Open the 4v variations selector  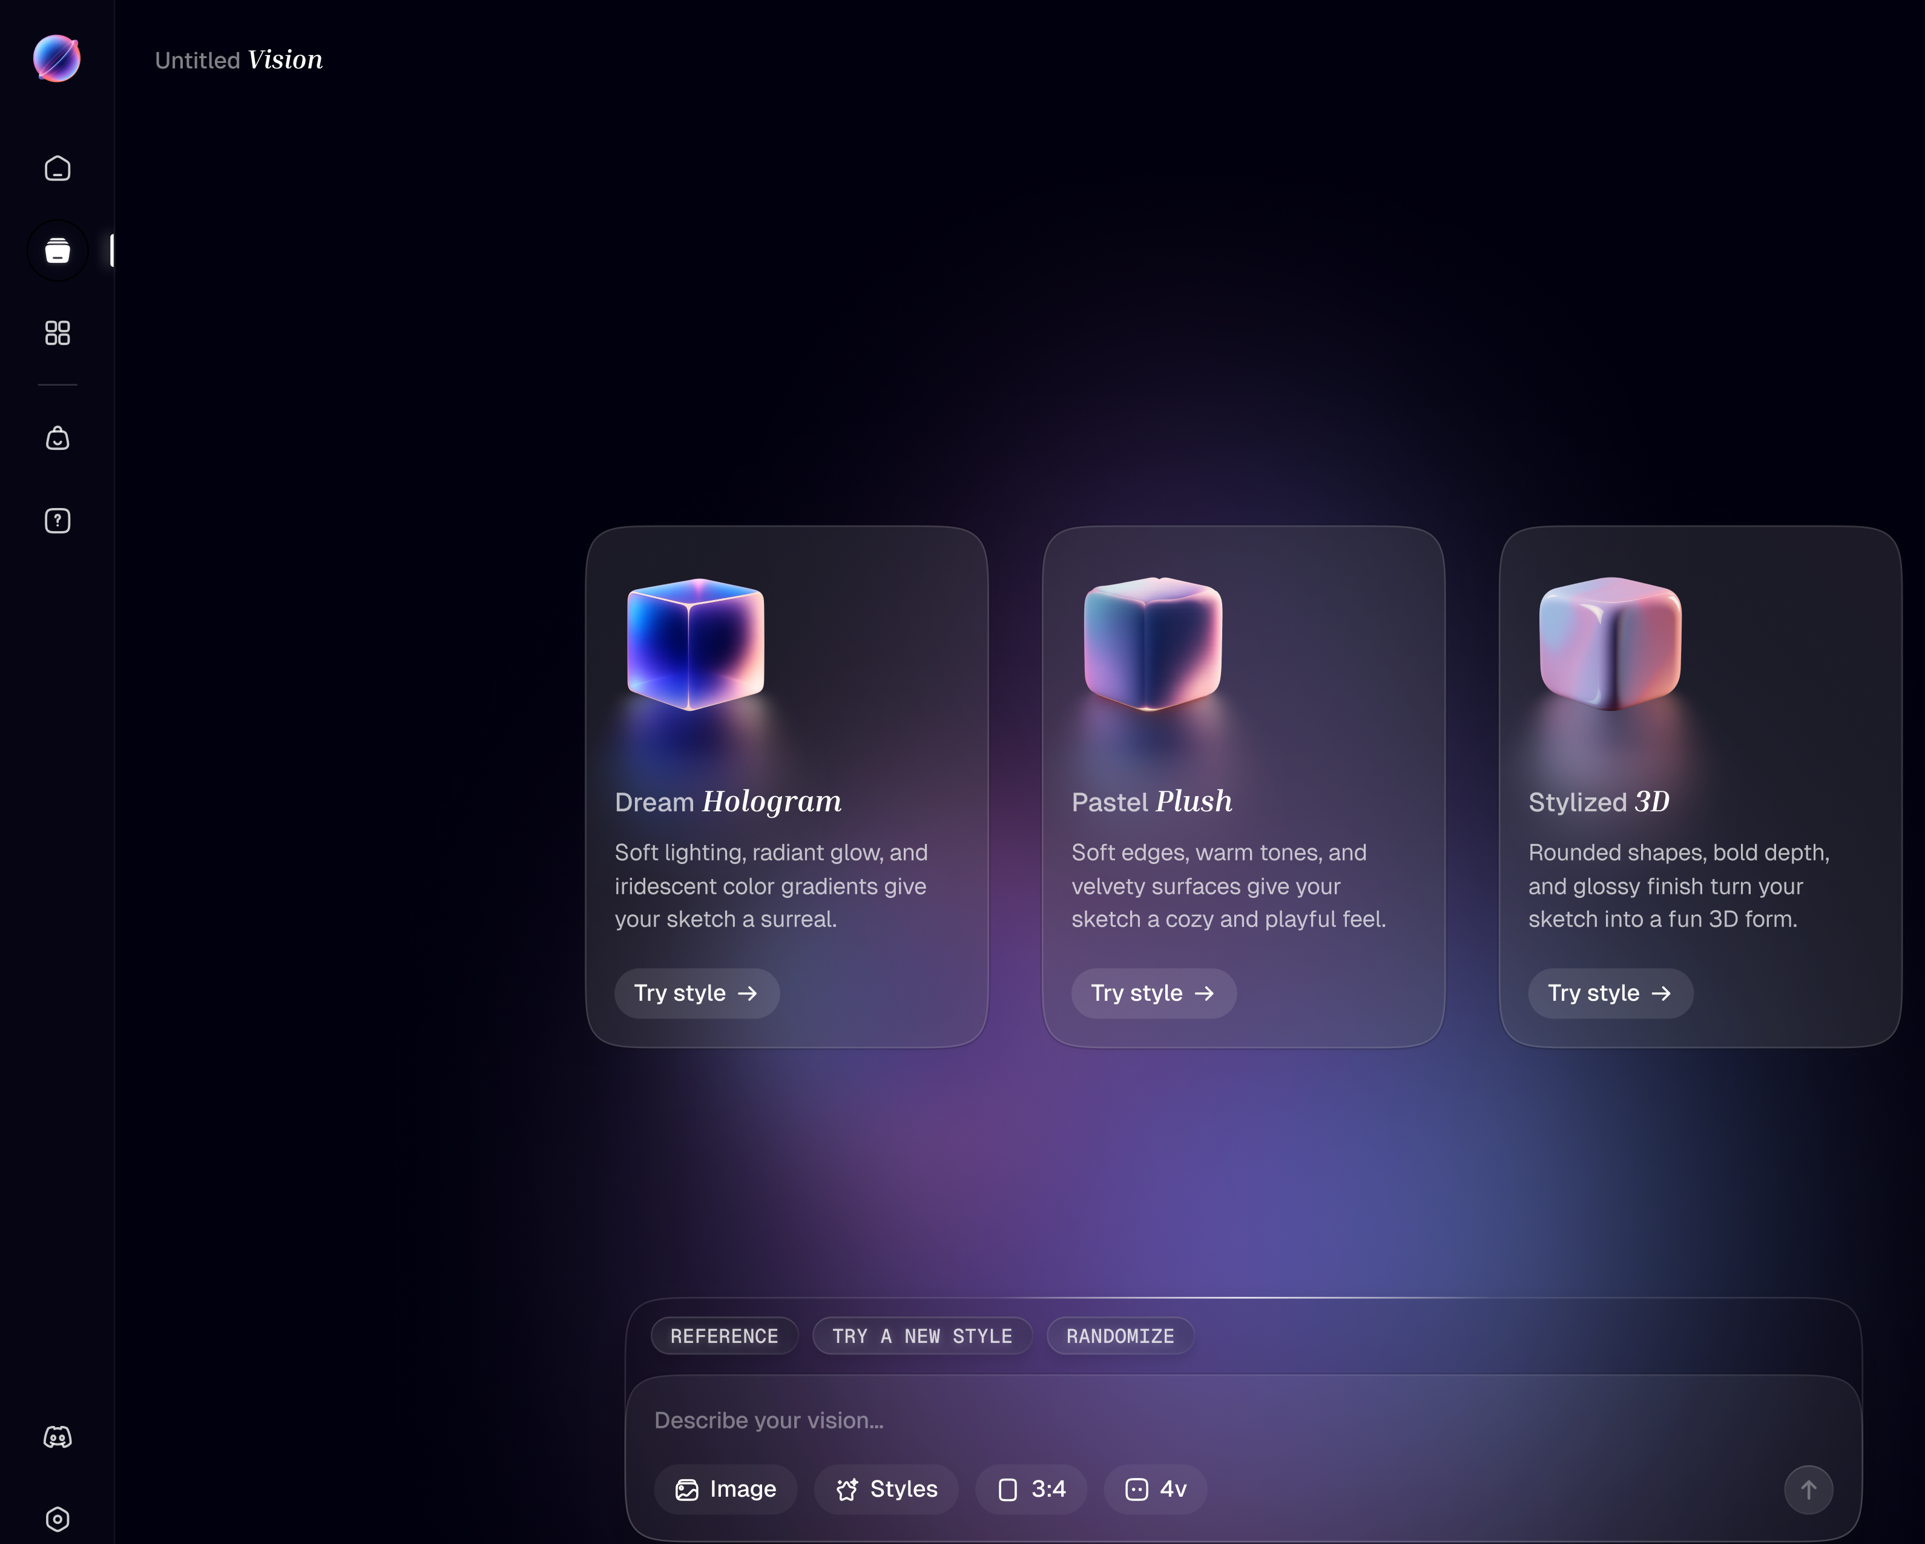[x=1156, y=1489]
